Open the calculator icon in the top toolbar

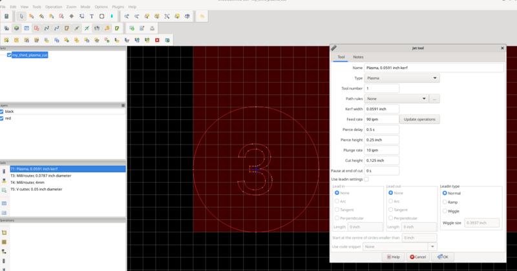6,16
